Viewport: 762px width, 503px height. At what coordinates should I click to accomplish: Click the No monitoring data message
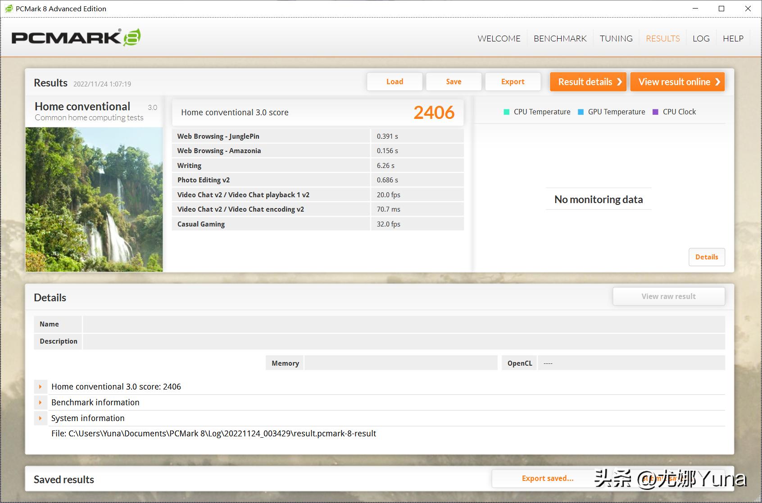(x=599, y=199)
